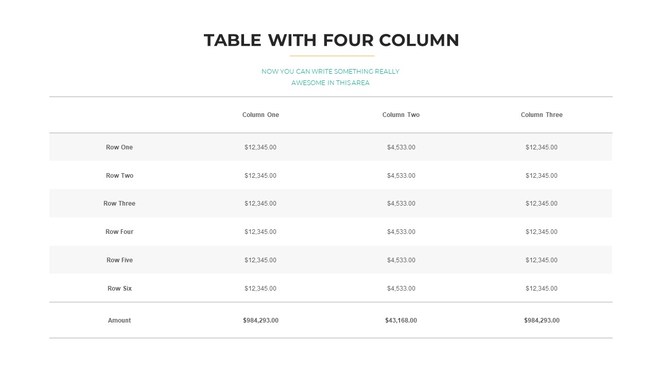Select Row Two's Column Two value $4,533.00
Viewport: 659px width, 371px height.
pos(401,176)
